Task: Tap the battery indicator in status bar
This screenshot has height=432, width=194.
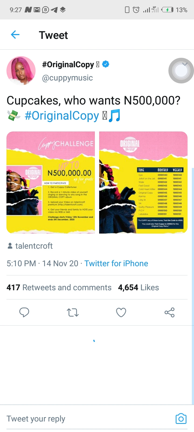Action: [x=168, y=10]
